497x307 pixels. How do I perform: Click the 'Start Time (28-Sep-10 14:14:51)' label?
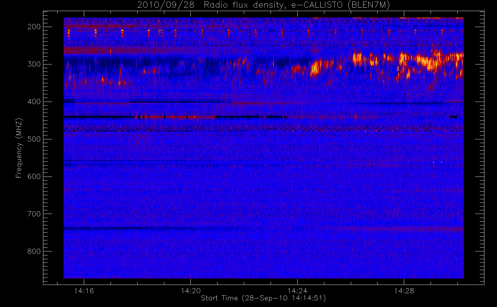263,298
